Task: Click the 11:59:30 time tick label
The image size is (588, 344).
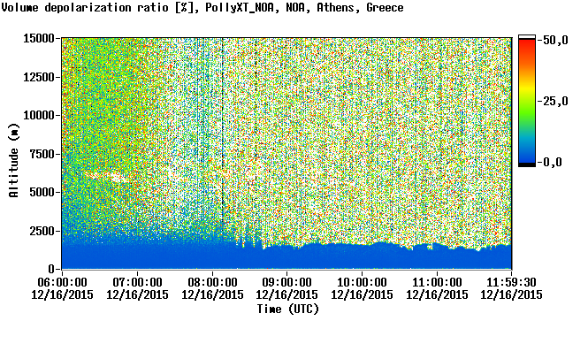Action: [511, 282]
